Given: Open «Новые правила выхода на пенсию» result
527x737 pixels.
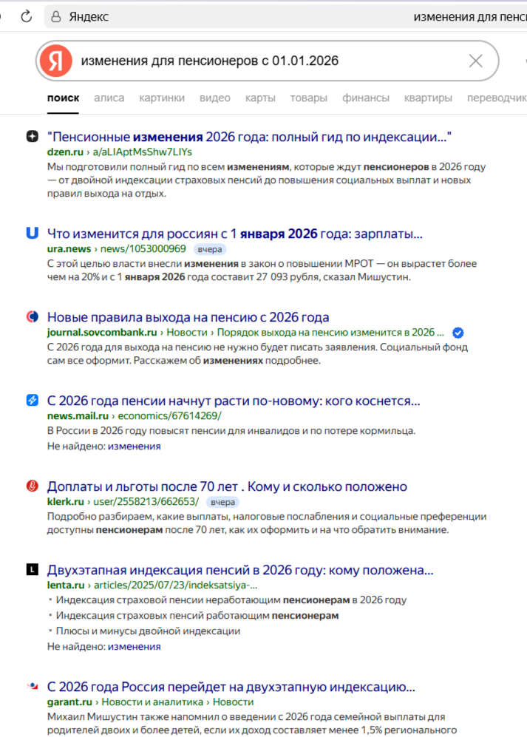Looking at the screenshot, I should pyautogui.click(x=188, y=318).
